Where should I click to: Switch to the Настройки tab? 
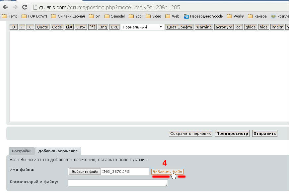click(x=22, y=151)
